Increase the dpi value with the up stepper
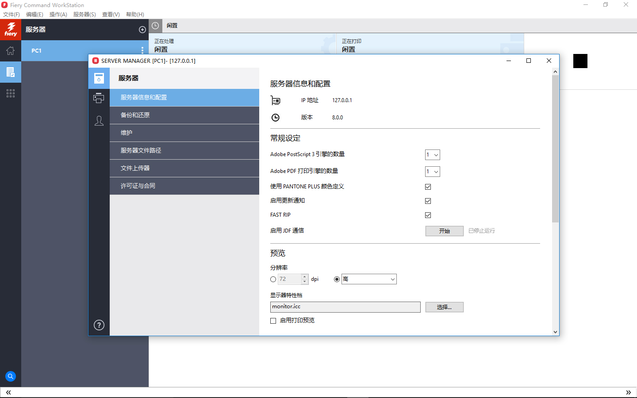Screen dimensions: 637x398 tap(305, 277)
